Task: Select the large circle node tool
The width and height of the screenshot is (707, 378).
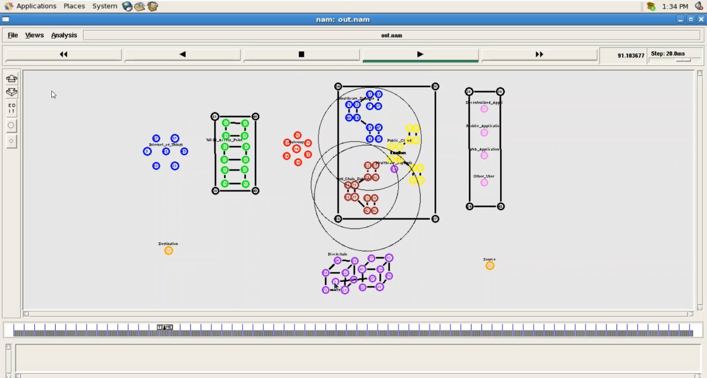Action: (x=11, y=126)
